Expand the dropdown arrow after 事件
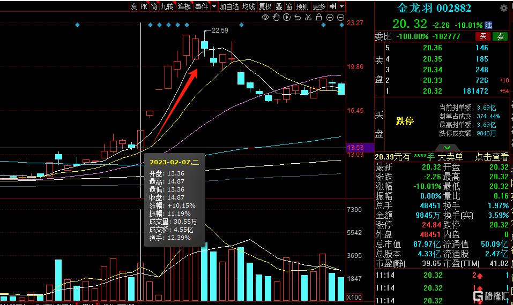513x305 pixels. [214, 6]
